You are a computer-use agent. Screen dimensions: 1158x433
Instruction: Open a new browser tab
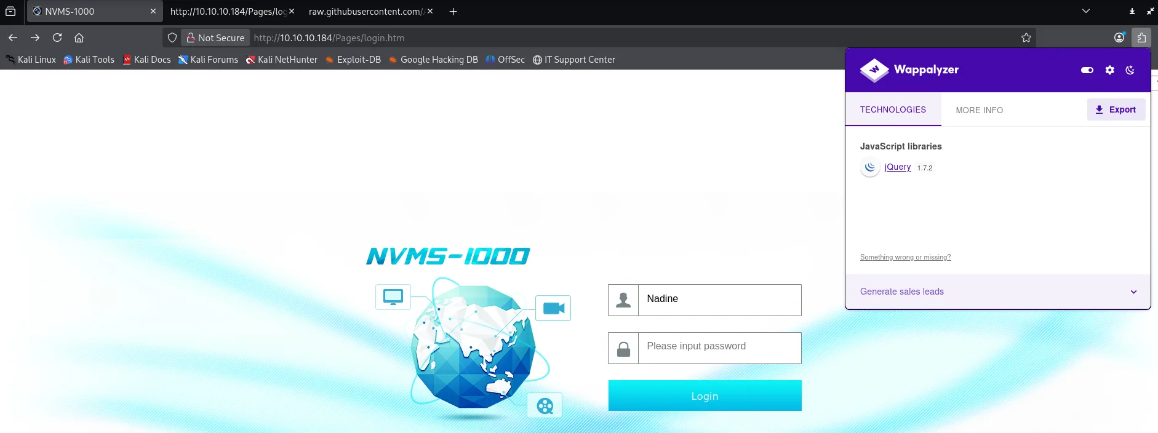453,11
